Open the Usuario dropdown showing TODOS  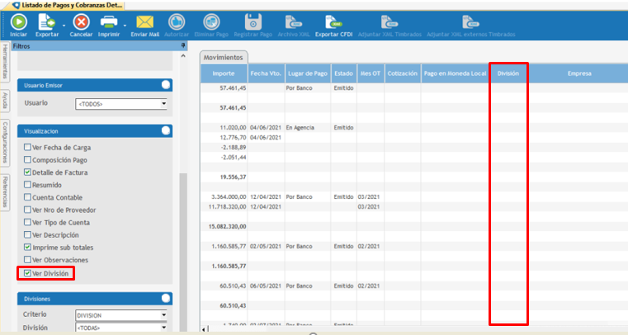[x=163, y=104]
